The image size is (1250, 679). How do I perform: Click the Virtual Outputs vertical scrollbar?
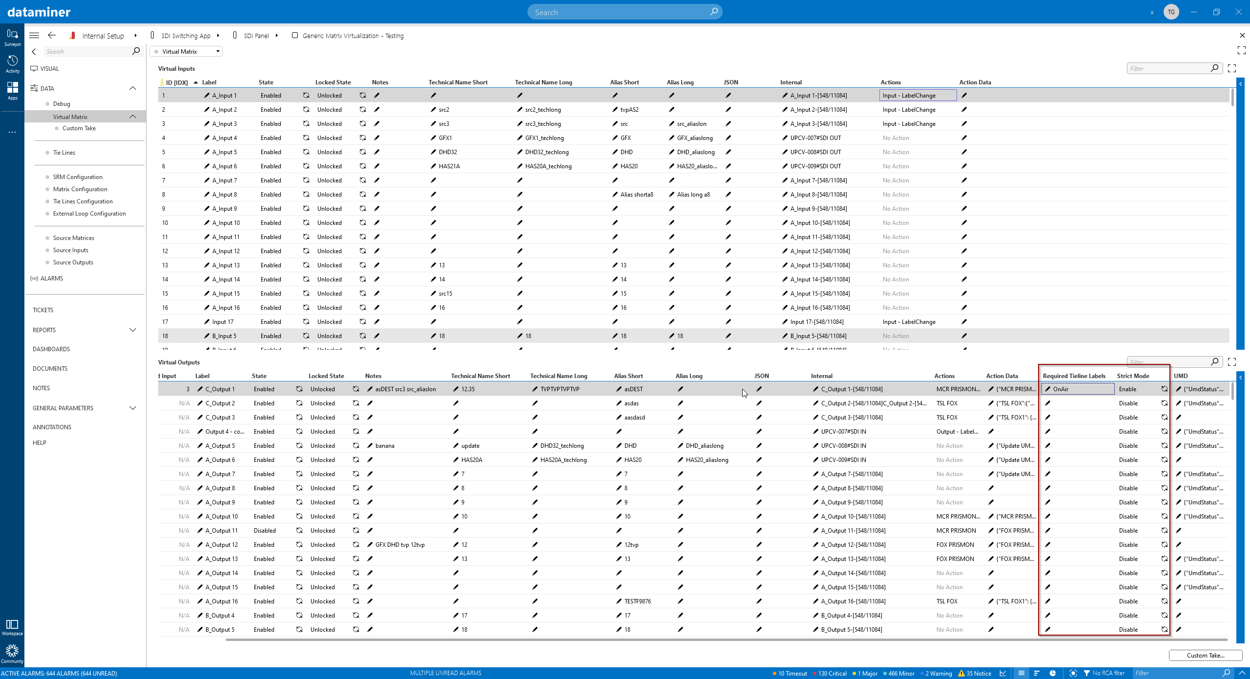pos(1232,392)
